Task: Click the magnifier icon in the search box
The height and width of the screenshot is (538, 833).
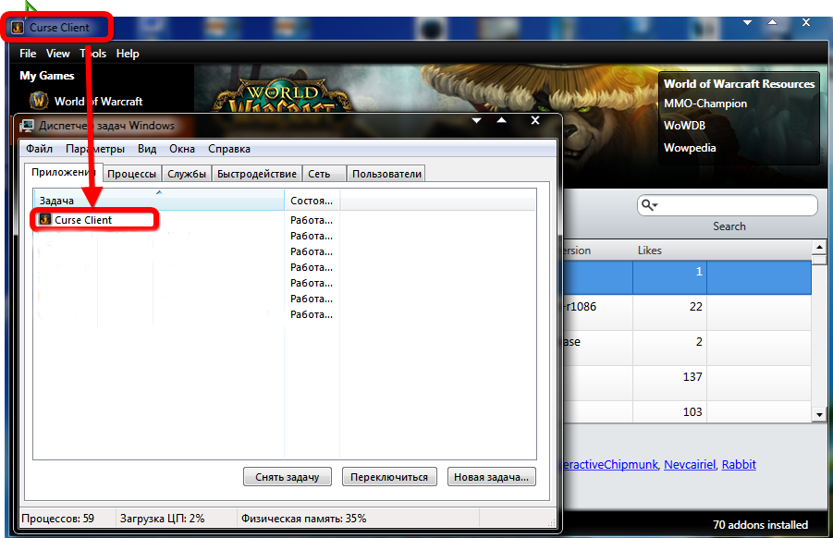Action: point(646,205)
